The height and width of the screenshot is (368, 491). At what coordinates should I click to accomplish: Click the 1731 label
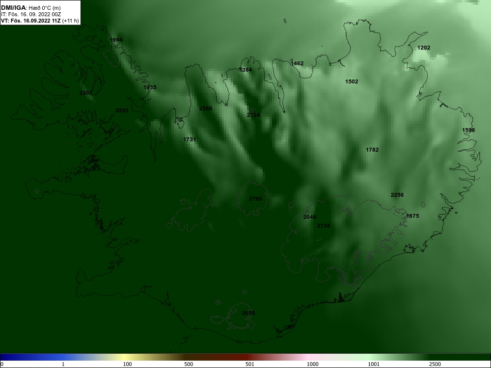(x=190, y=139)
